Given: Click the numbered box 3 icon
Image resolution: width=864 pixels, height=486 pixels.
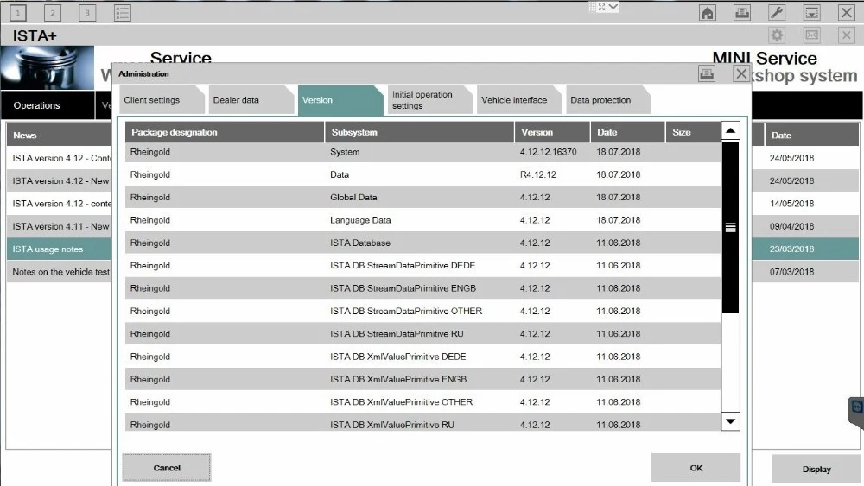Looking at the screenshot, I should [x=87, y=13].
